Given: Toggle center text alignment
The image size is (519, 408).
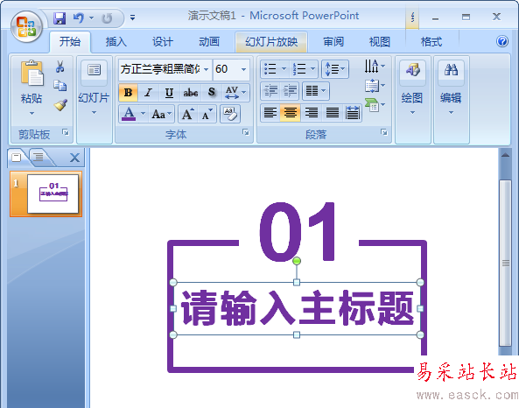Looking at the screenshot, I should pos(290,113).
